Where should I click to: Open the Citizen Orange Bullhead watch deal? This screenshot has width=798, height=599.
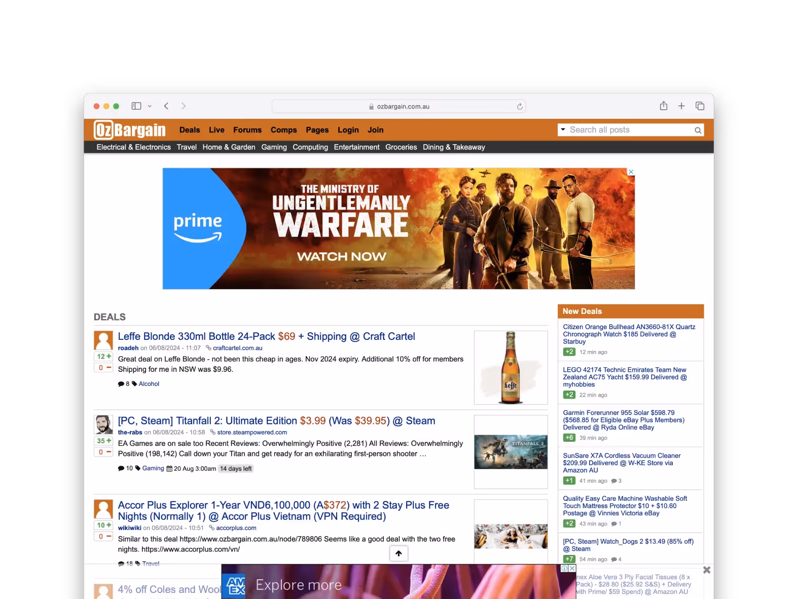coord(629,334)
